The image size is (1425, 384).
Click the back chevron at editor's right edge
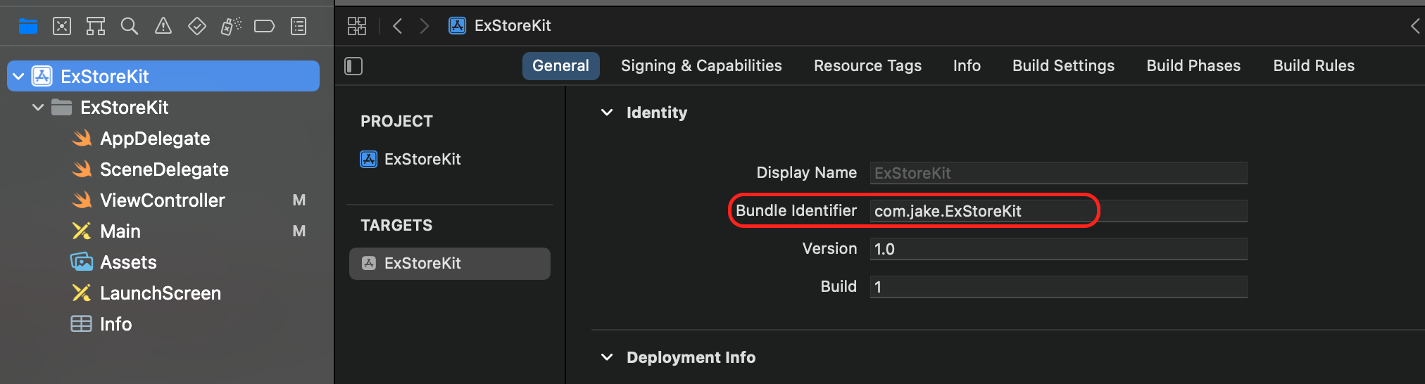1415,26
